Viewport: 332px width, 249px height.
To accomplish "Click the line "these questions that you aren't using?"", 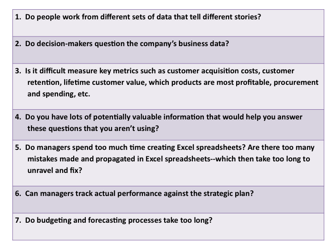I will tap(93, 129).
